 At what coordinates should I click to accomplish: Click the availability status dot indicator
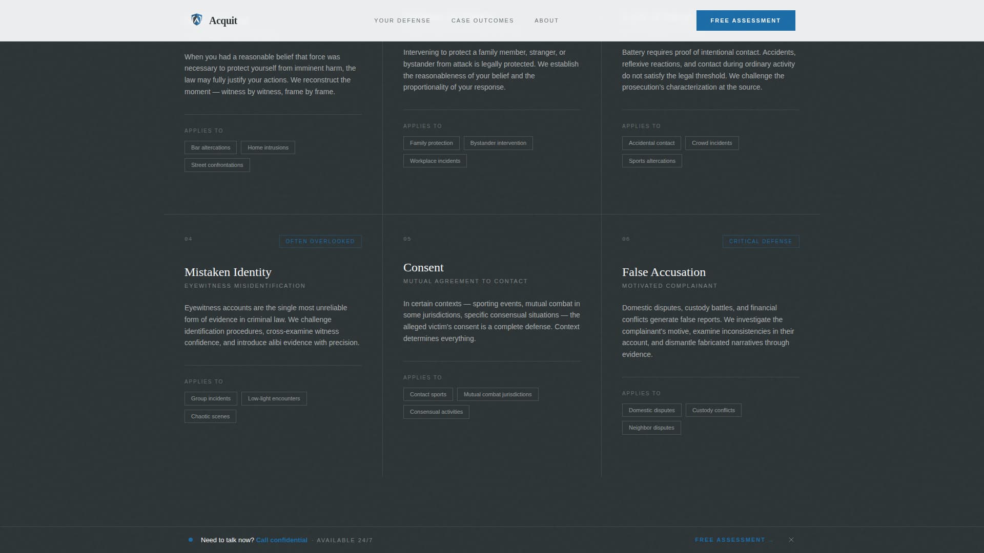[190, 540]
